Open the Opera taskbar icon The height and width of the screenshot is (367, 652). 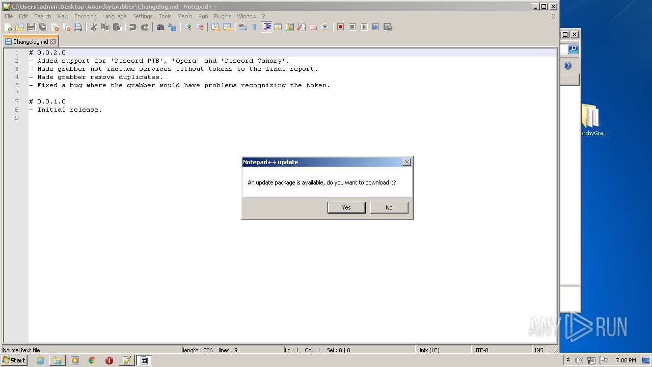tap(109, 360)
